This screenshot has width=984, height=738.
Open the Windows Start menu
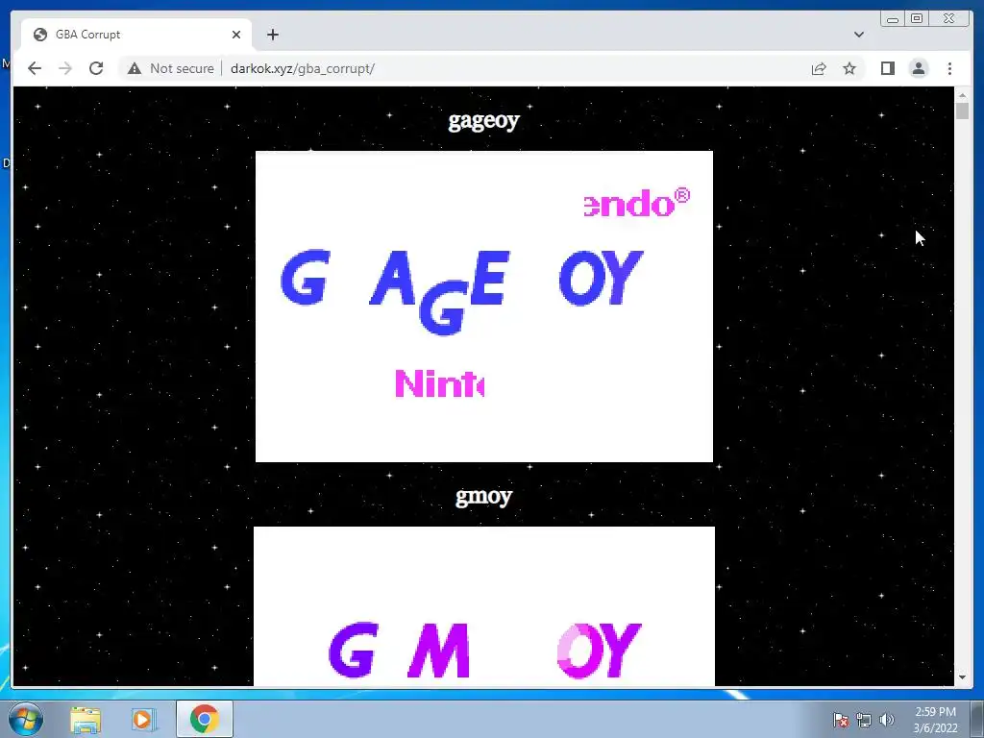pos(26,719)
